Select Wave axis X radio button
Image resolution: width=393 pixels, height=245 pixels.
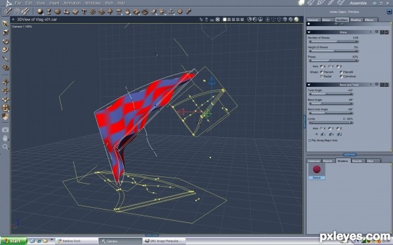tap(322, 67)
